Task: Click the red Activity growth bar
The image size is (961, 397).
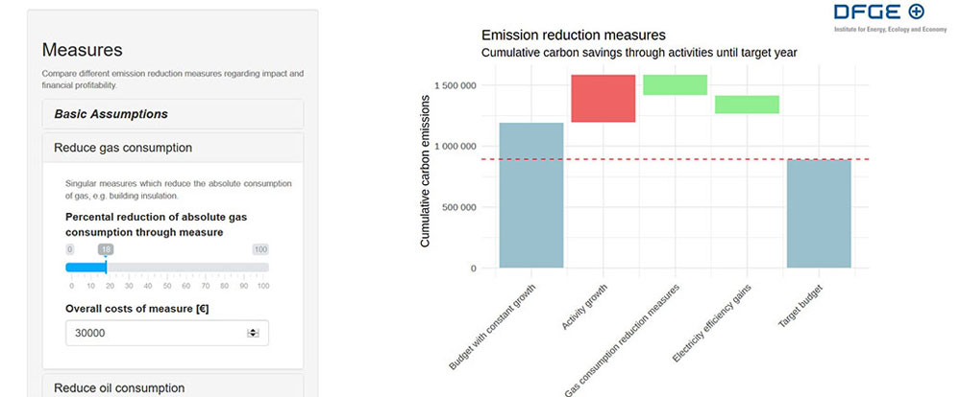Action: tap(603, 98)
